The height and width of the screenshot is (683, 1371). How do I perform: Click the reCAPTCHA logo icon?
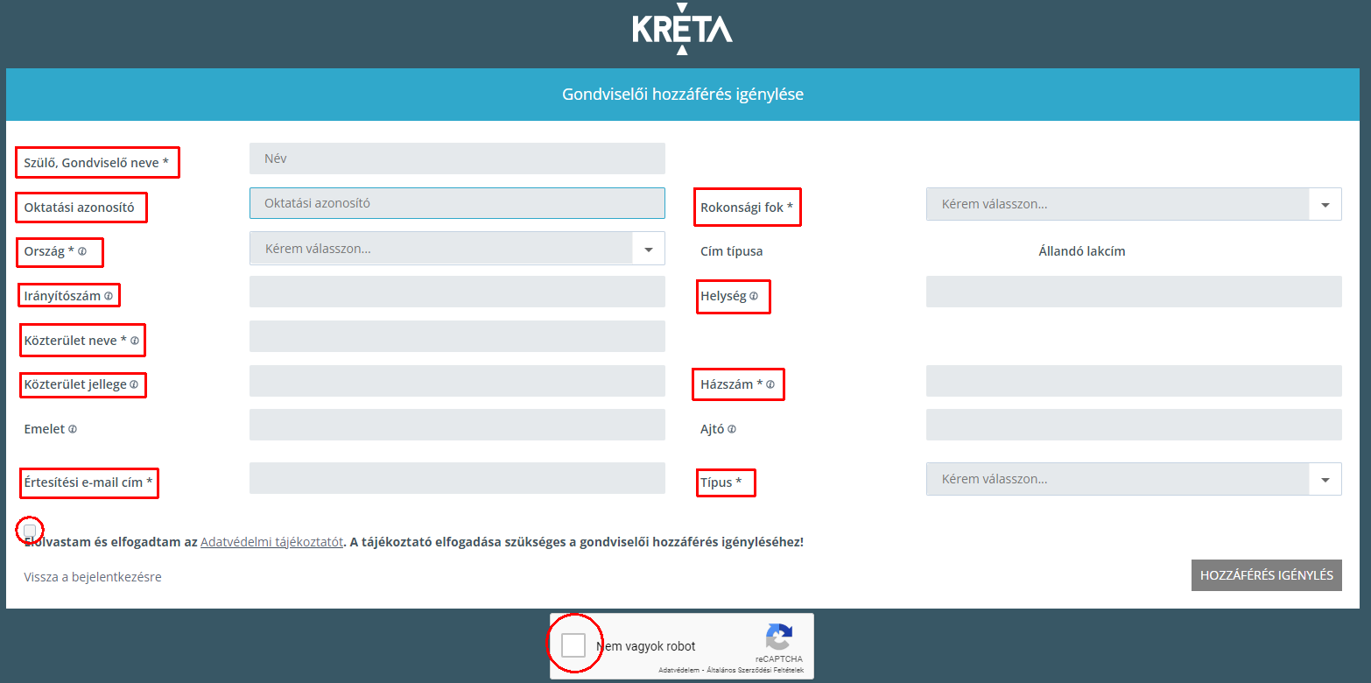(x=778, y=637)
